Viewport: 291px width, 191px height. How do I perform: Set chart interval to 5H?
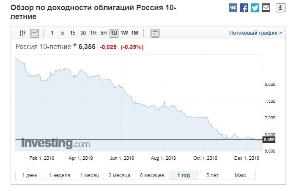(103, 33)
